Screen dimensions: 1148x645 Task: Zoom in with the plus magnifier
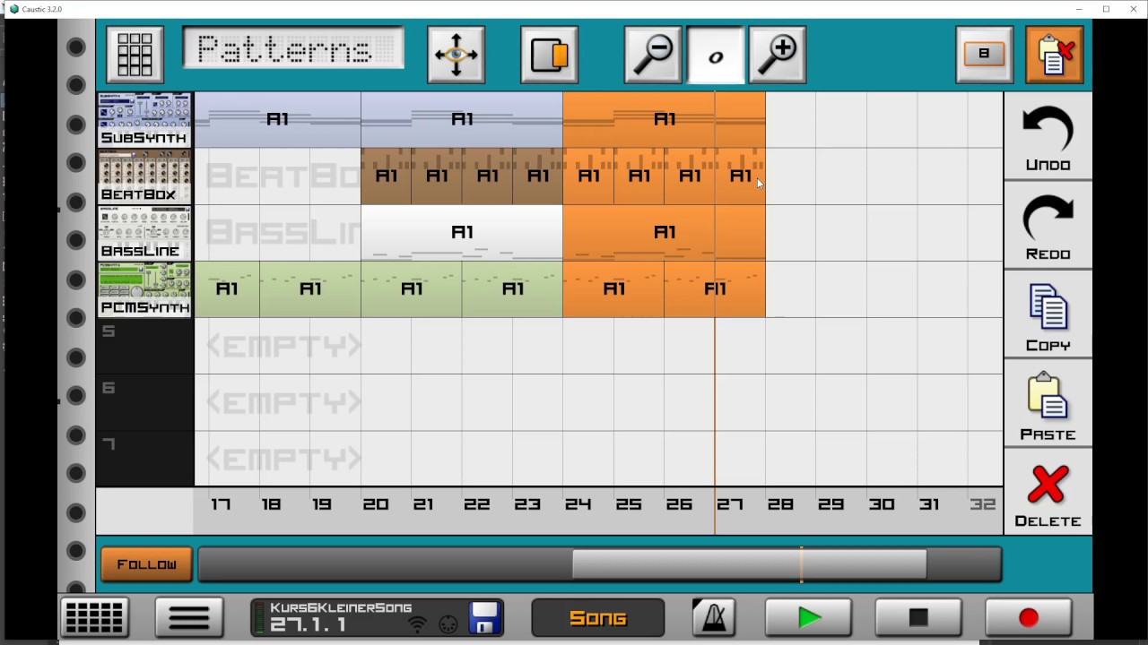[778, 55]
